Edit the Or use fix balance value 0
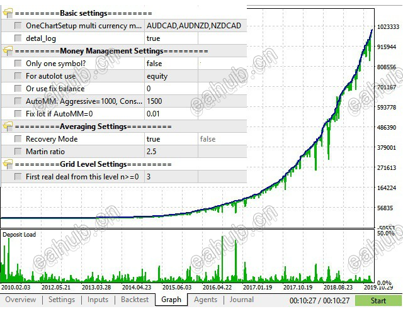 coord(171,88)
